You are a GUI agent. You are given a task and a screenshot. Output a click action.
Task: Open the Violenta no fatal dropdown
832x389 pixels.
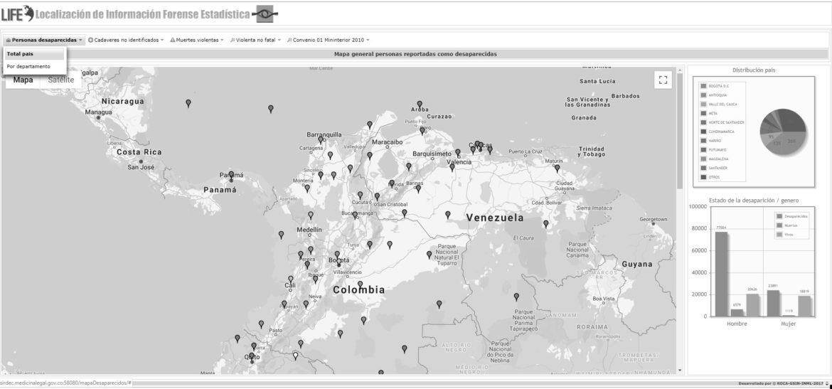pyautogui.click(x=255, y=40)
